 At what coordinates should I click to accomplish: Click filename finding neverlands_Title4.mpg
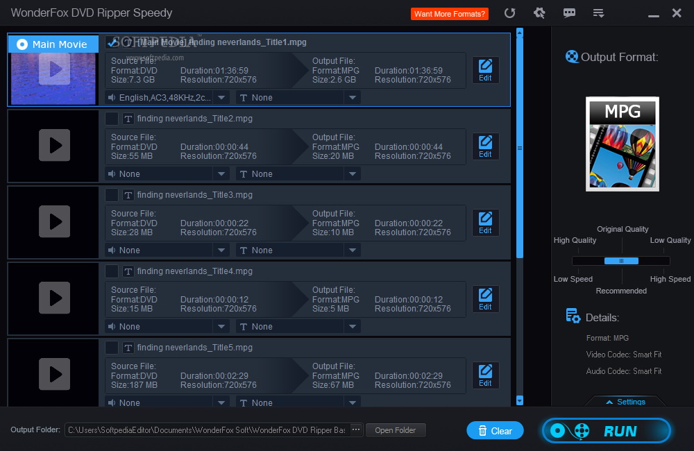point(195,271)
